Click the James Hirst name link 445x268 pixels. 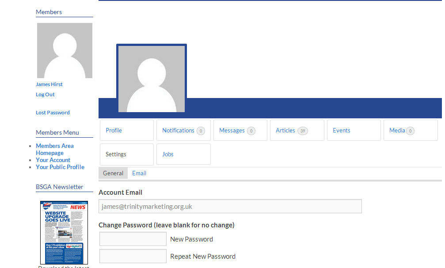click(x=49, y=84)
